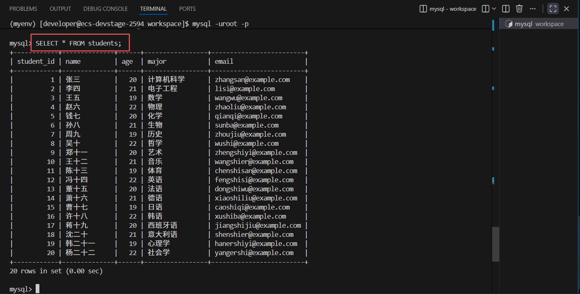Click the cube icon beside mysql in the terminal list
580x294 pixels.
(509, 24)
